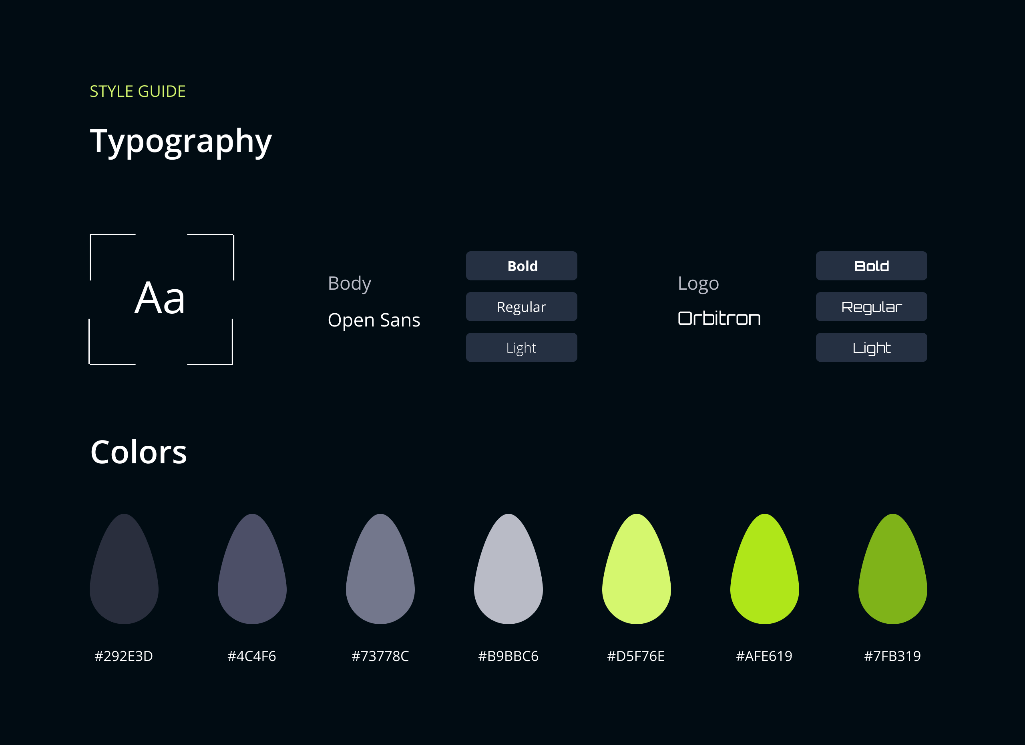Select Open Sans Regular weight button
The height and width of the screenshot is (745, 1025).
click(x=522, y=306)
